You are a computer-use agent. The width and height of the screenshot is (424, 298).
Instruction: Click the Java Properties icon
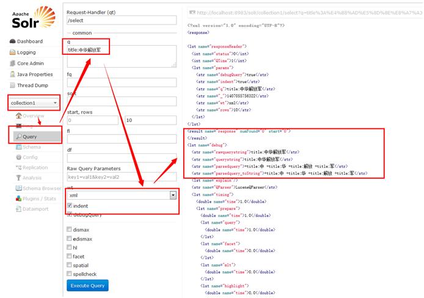12,74
